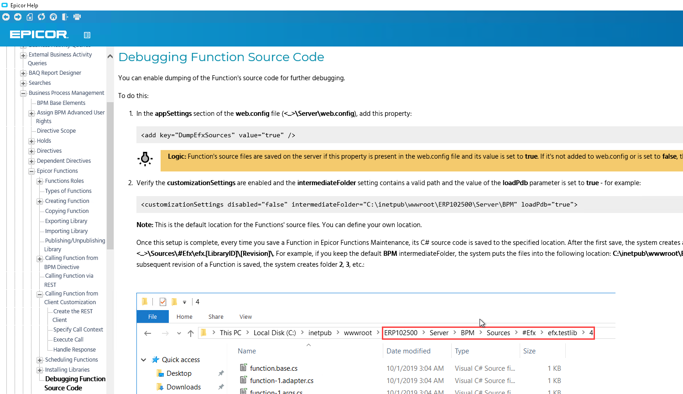
Task: Collapse the Epicor Functions node
Action: (x=31, y=171)
